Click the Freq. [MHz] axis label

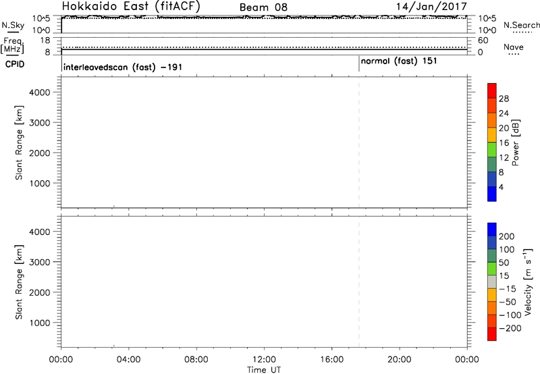(12, 45)
